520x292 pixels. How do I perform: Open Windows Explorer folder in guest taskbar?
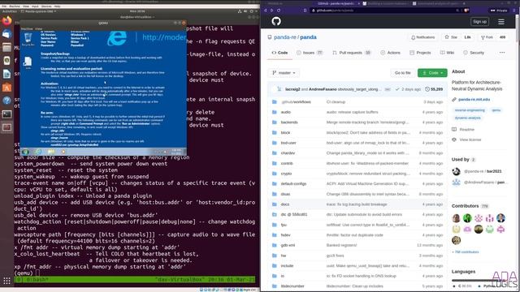(x=50, y=152)
